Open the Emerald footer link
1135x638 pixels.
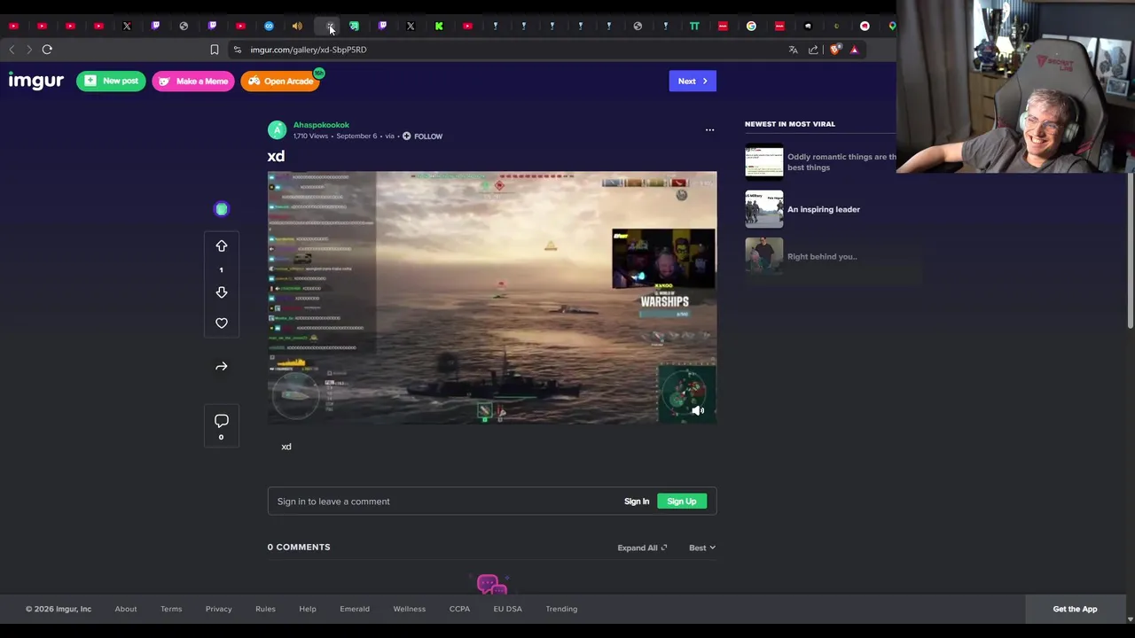click(x=355, y=609)
